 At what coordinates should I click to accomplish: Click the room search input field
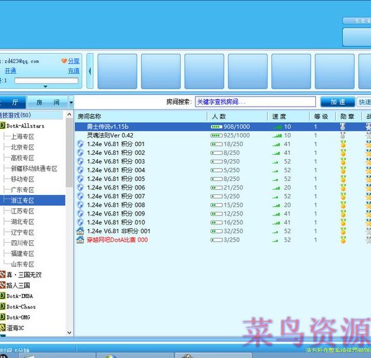[254, 102]
